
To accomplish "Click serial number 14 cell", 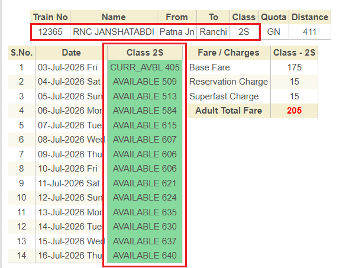I will [21, 256].
